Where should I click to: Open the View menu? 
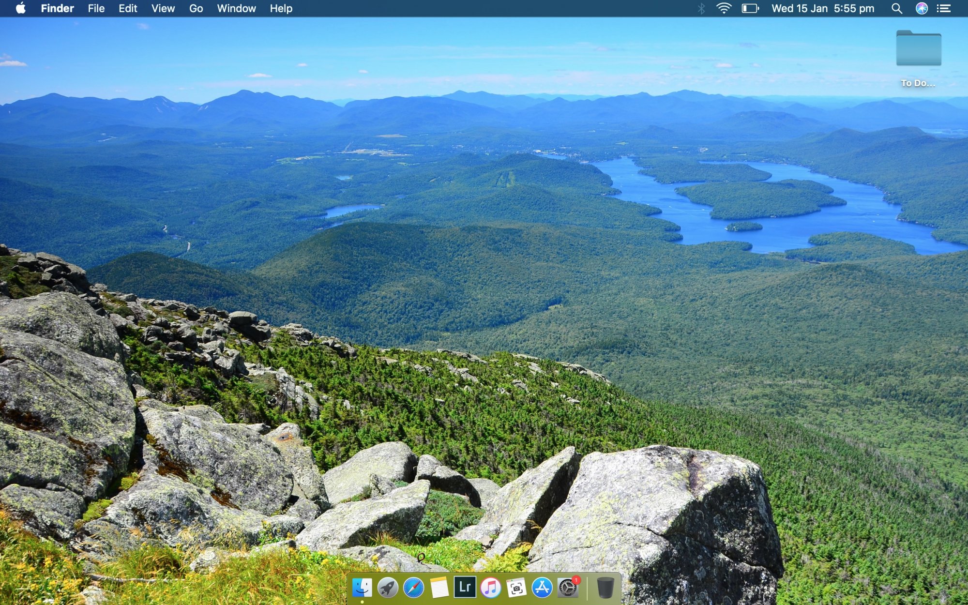tap(163, 8)
